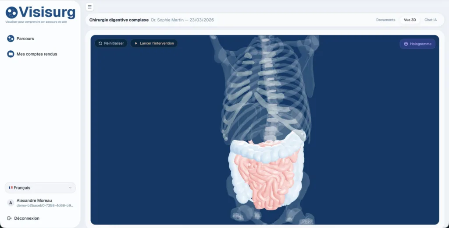Switch to the Documents tab
449x228 pixels.
(385, 20)
